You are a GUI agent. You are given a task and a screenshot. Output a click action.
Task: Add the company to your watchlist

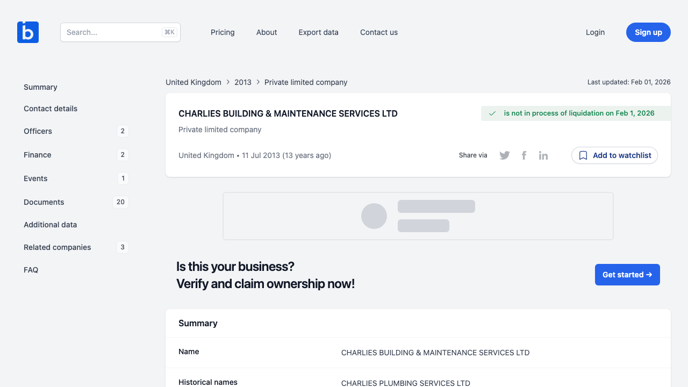click(x=614, y=155)
